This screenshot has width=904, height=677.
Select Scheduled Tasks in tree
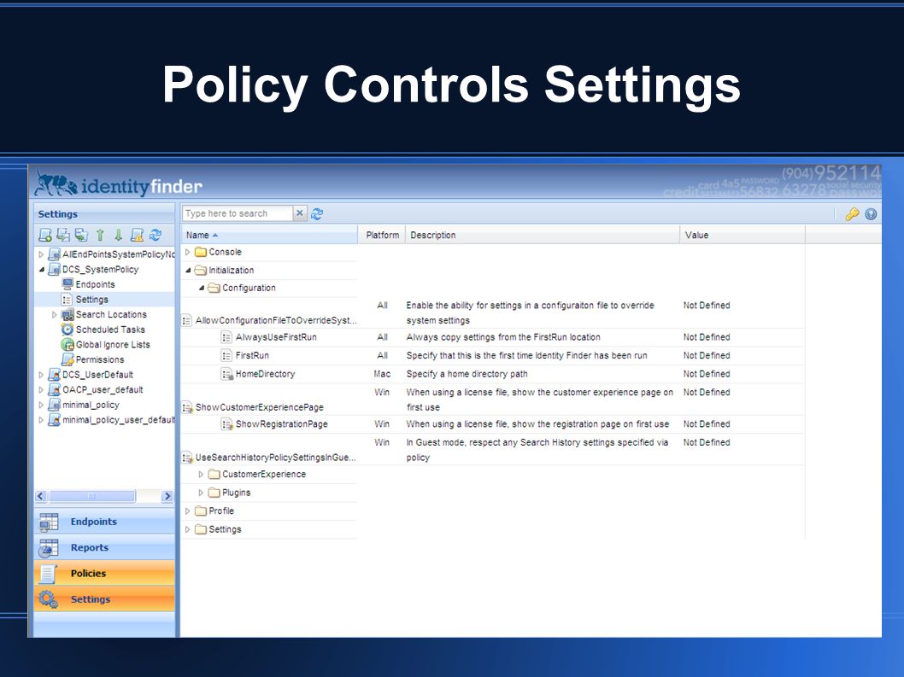[x=110, y=330]
